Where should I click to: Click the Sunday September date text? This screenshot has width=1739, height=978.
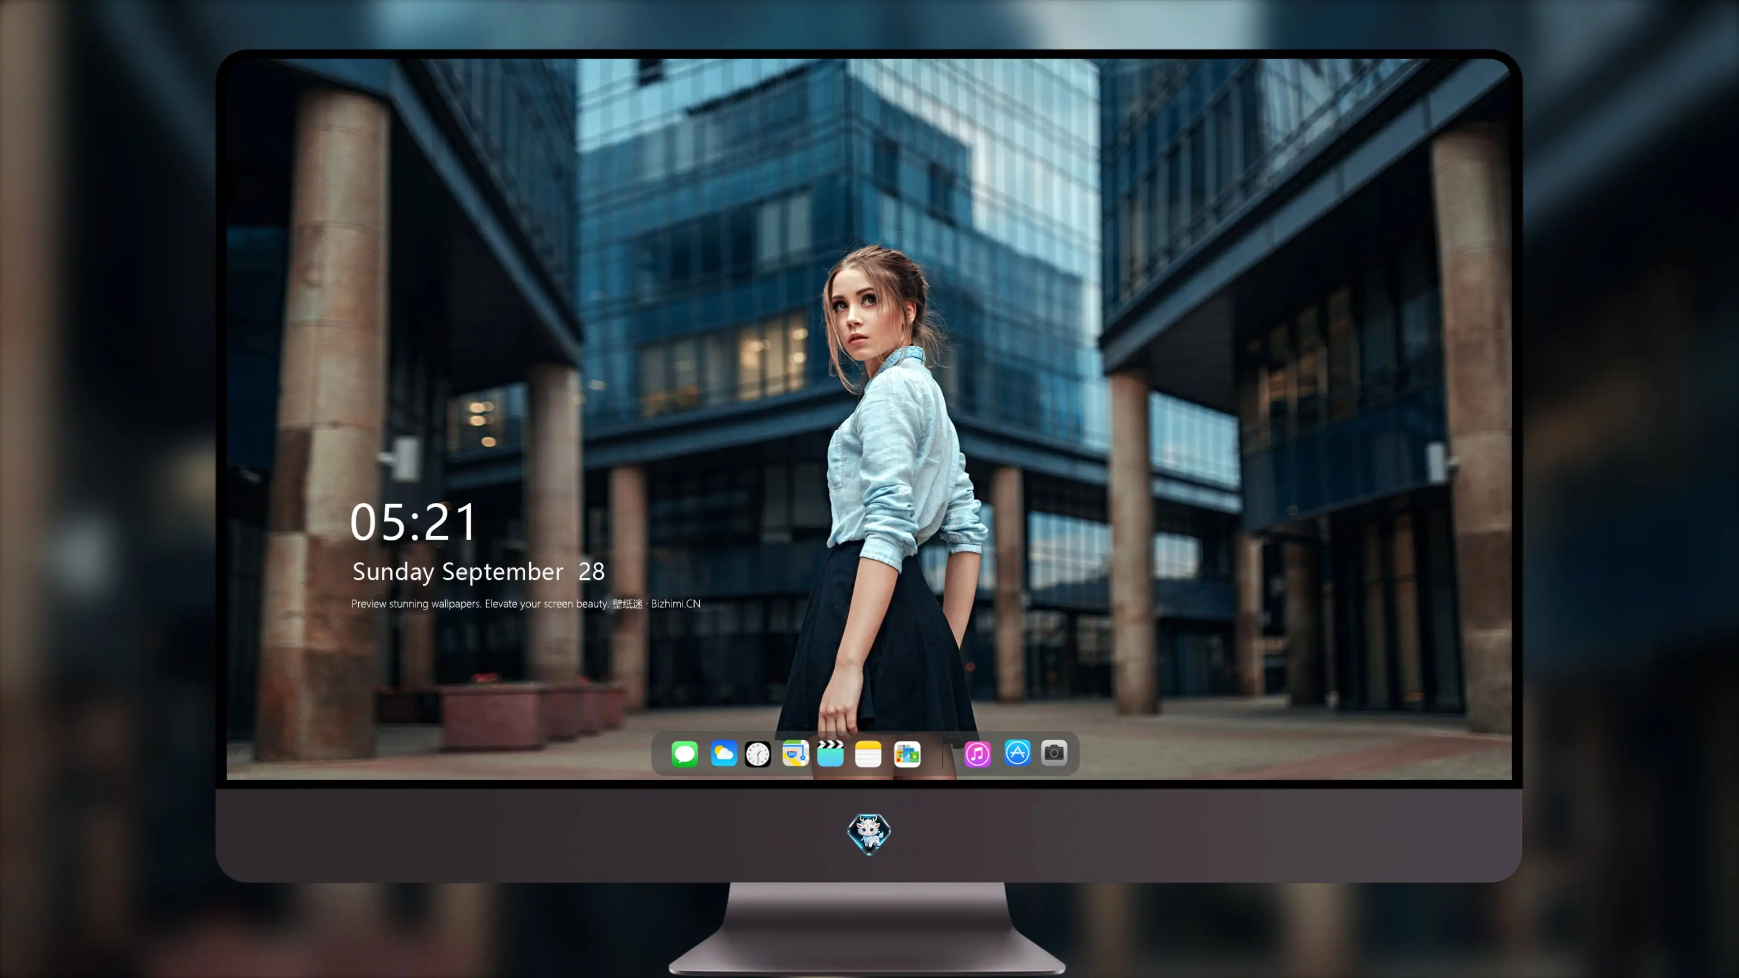458,572
